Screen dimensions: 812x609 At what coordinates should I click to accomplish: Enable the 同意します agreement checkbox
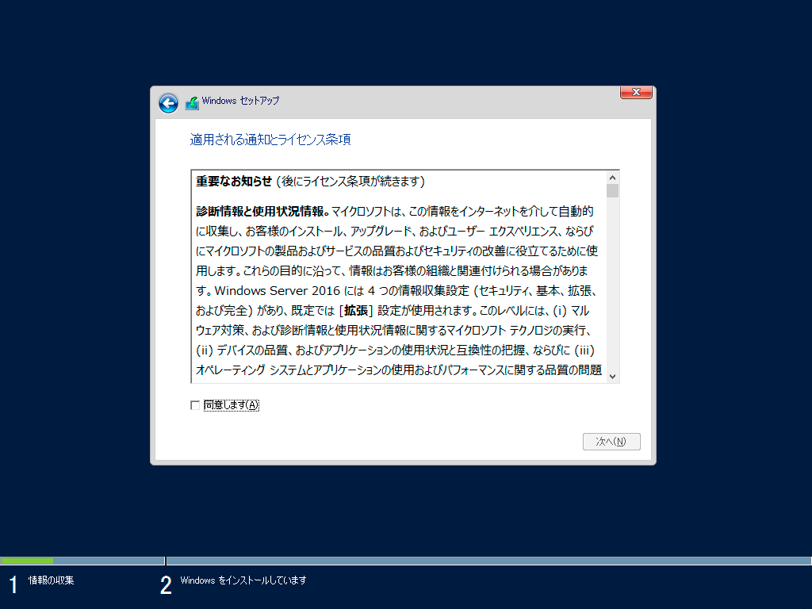click(194, 405)
